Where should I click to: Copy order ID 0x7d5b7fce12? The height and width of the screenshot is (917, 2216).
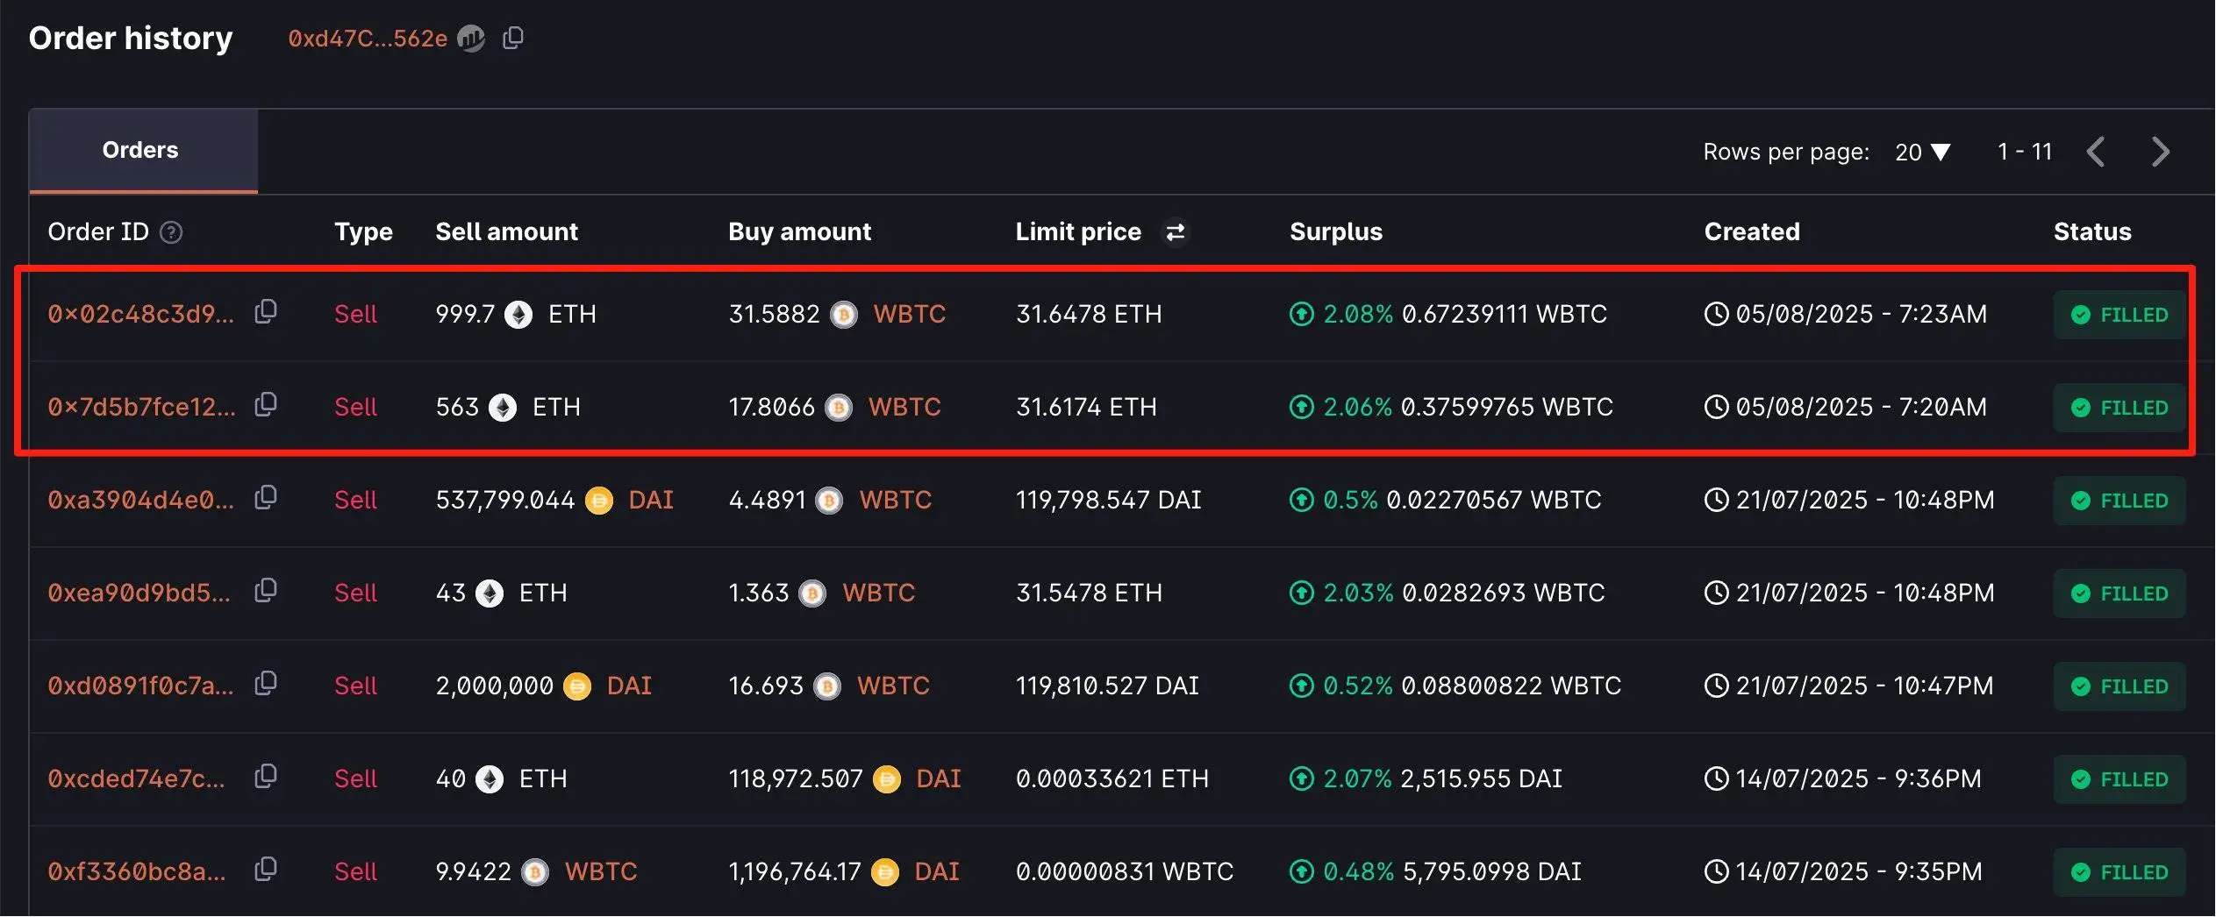coord(266,405)
